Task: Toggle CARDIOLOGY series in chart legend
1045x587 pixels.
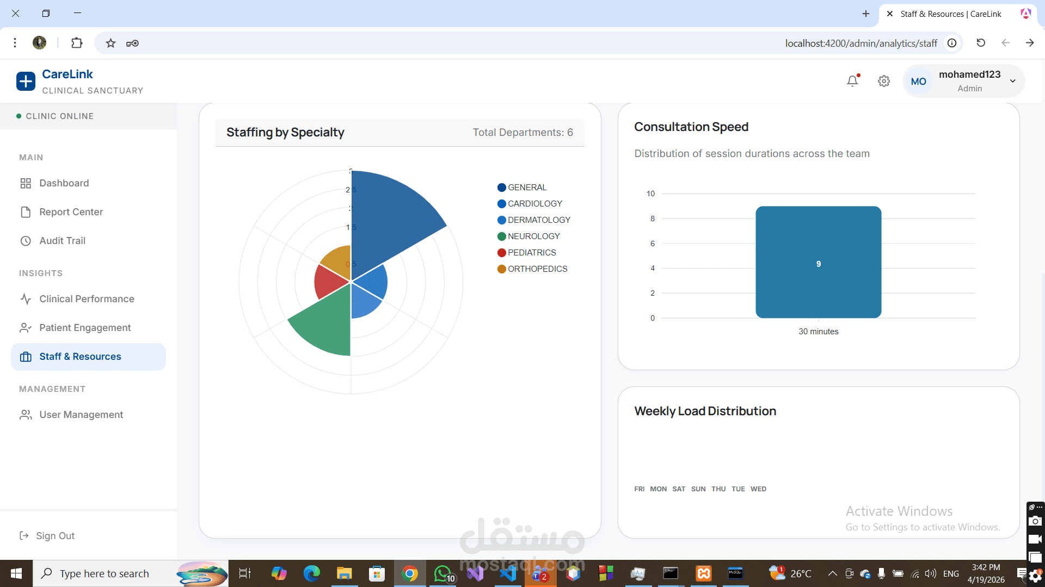Action: [534, 204]
